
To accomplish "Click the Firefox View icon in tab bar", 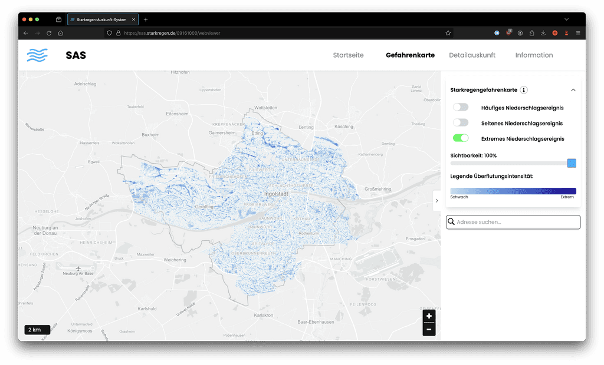I will pos(58,19).
